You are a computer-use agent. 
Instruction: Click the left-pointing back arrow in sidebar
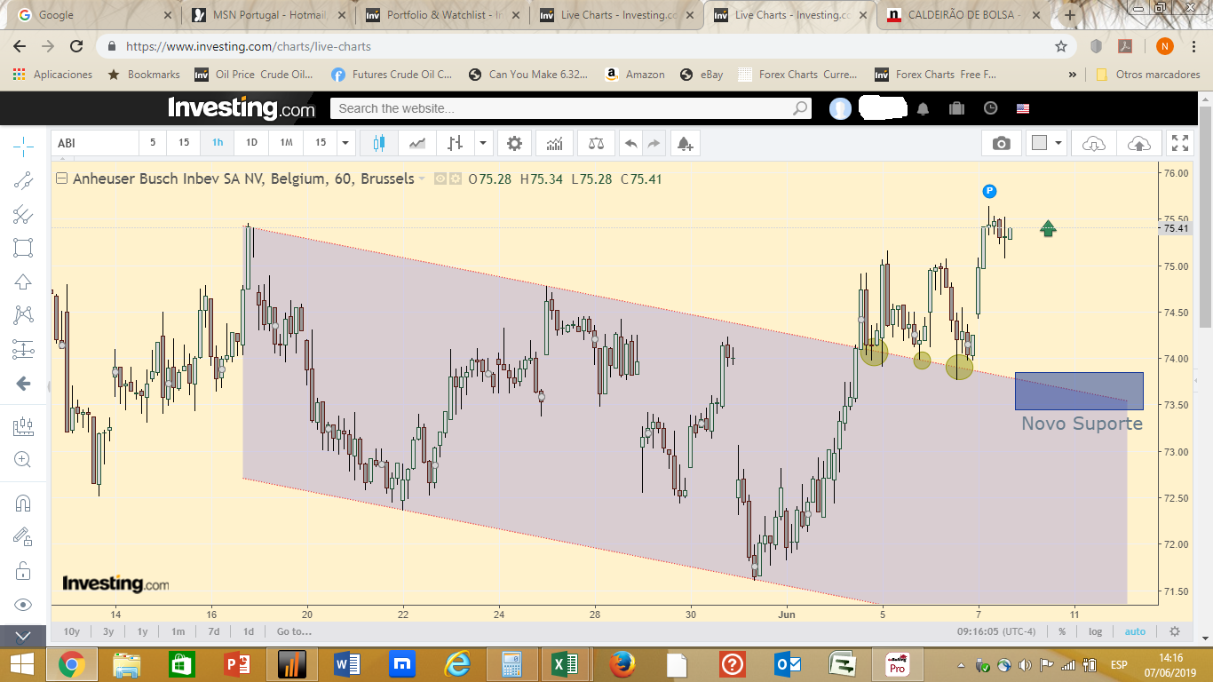[x=23, y=384]
